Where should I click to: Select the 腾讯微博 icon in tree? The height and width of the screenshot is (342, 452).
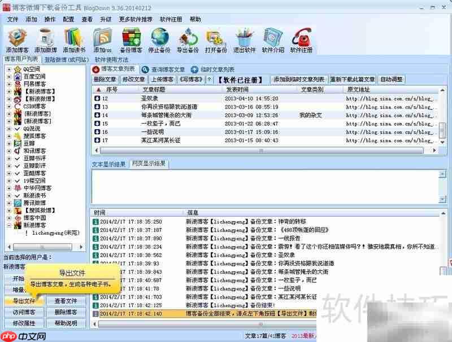(18, 203)
